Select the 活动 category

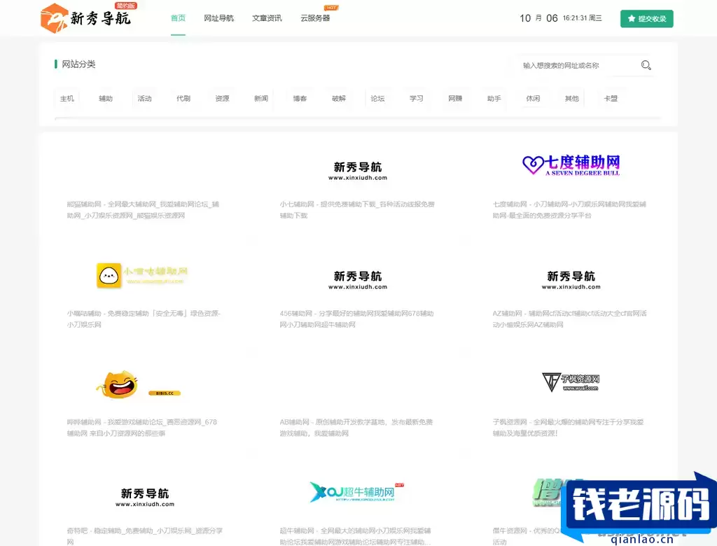click(x=144, y=98)
